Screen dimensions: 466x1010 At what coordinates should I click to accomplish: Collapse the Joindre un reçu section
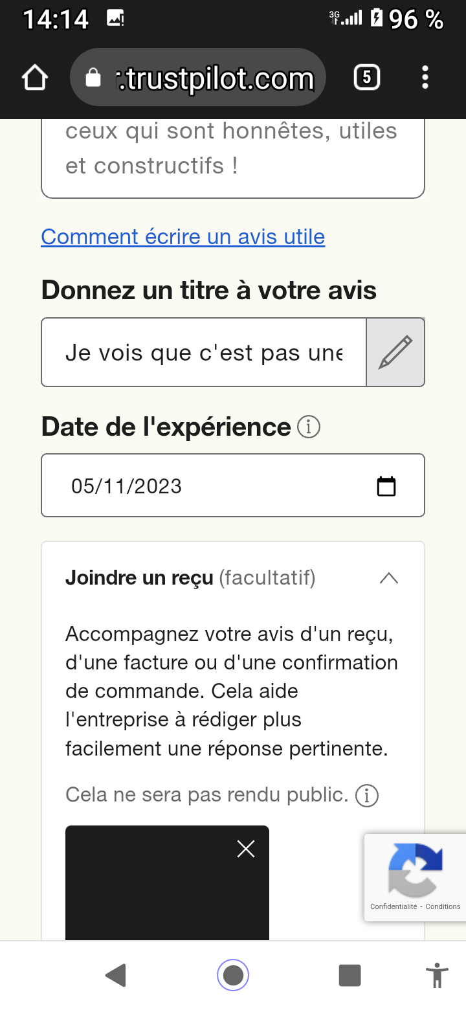[x=388, y=578]
